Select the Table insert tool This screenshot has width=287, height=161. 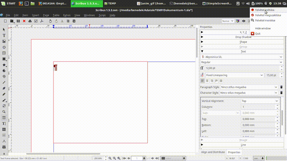coord(4,53)
